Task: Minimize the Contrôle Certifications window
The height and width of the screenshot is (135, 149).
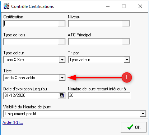Action: [108, 6]
